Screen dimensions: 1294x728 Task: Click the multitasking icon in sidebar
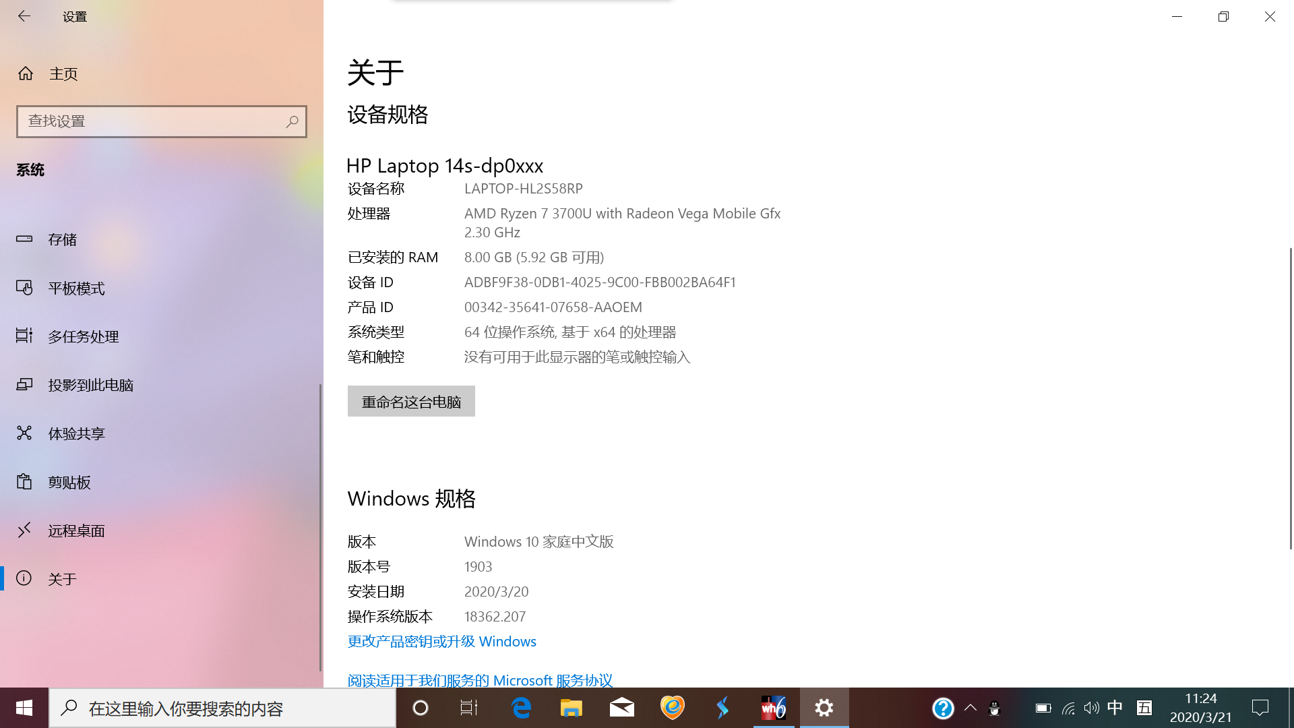[x=24, y=336]
